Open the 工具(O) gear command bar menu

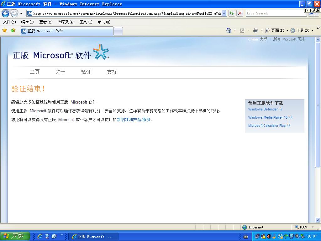[302, 30]
